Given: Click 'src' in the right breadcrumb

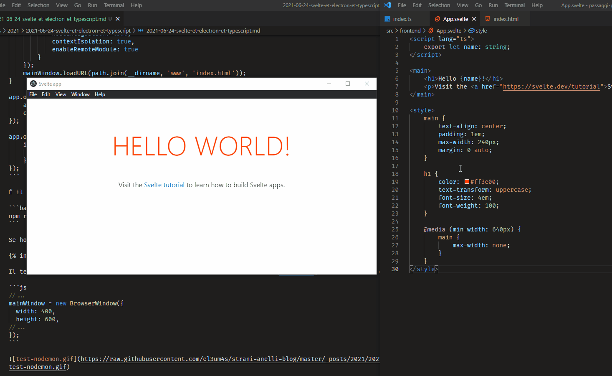Looking at the screenshot, I should (390, 30).
